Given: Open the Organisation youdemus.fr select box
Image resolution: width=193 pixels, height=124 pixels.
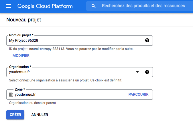Looking at the screenshot, I should pyautogui.click(x=72, y=72).
